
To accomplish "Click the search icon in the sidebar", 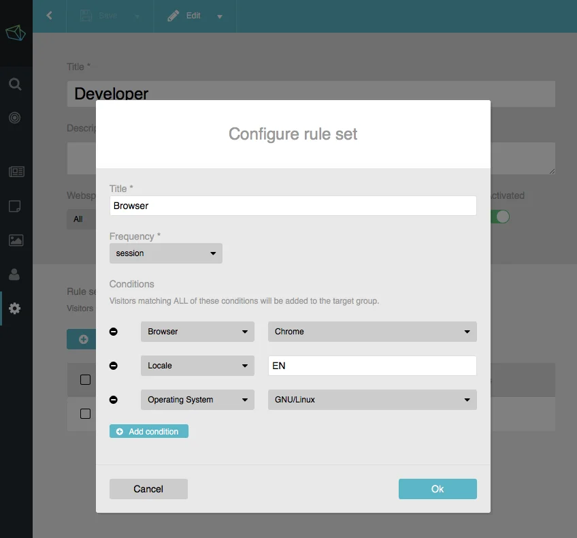I will point(15,84).
